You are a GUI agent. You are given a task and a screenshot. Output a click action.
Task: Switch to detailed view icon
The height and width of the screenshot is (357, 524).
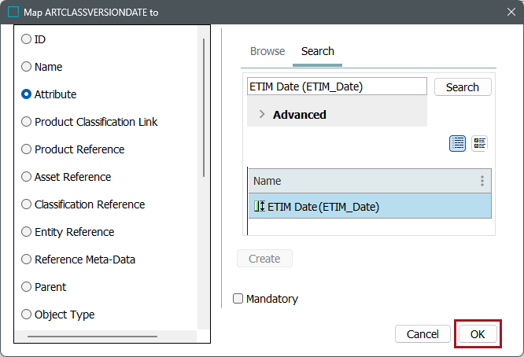pyautogui.click(x=479, y=143)
